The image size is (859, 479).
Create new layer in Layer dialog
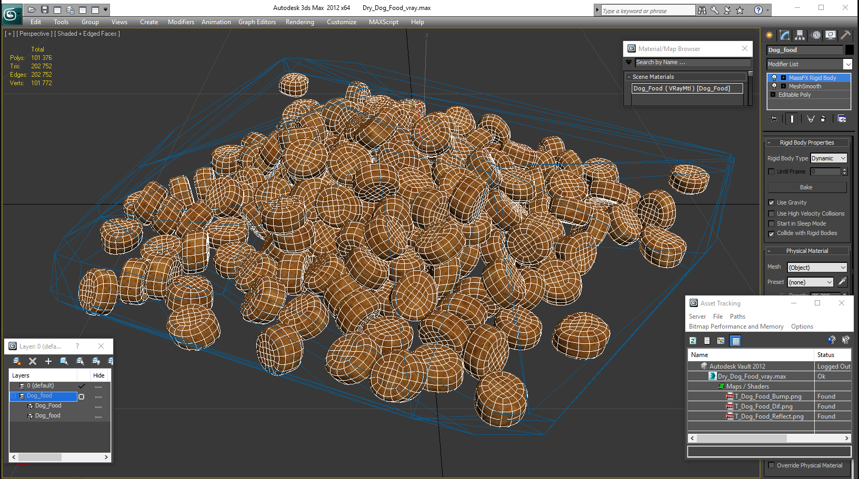[17, 361]
